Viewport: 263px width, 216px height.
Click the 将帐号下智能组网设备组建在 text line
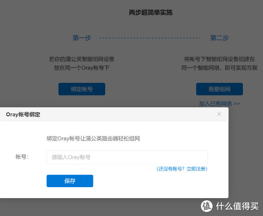click(x=220, y=59)
